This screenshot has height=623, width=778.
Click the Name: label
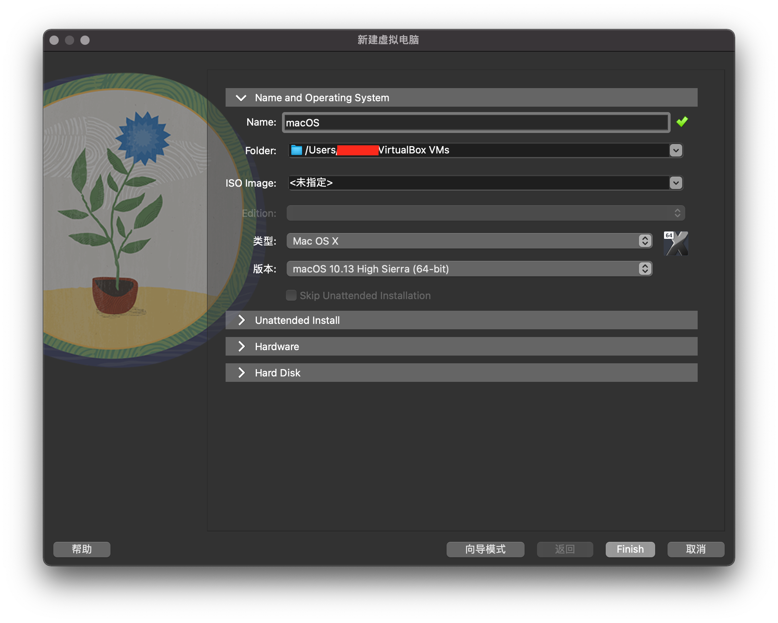tap(261, 122)
